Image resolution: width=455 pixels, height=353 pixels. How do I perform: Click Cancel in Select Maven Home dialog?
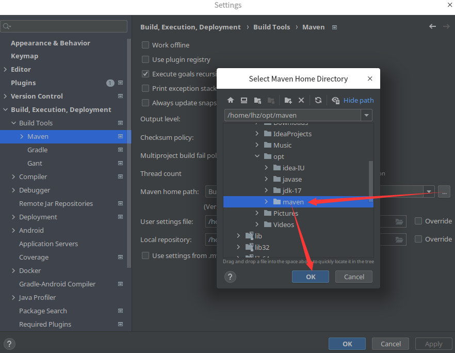(x=354, y=277)
